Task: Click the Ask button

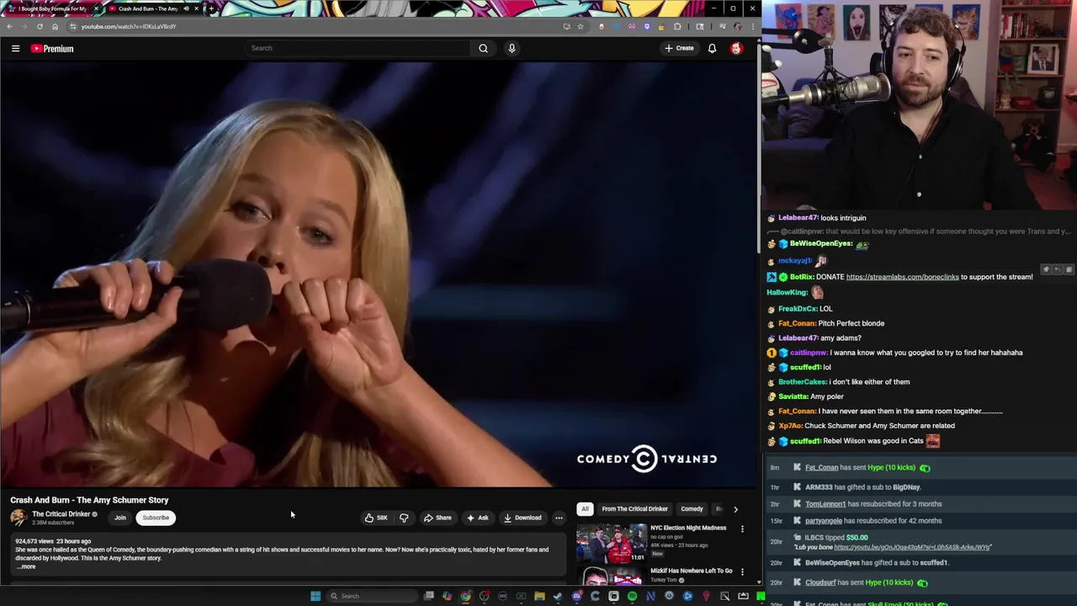Action: (x=477, y=518)
